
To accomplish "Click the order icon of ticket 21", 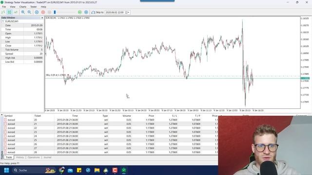I will pyautogui.click(x=5, y=124).
